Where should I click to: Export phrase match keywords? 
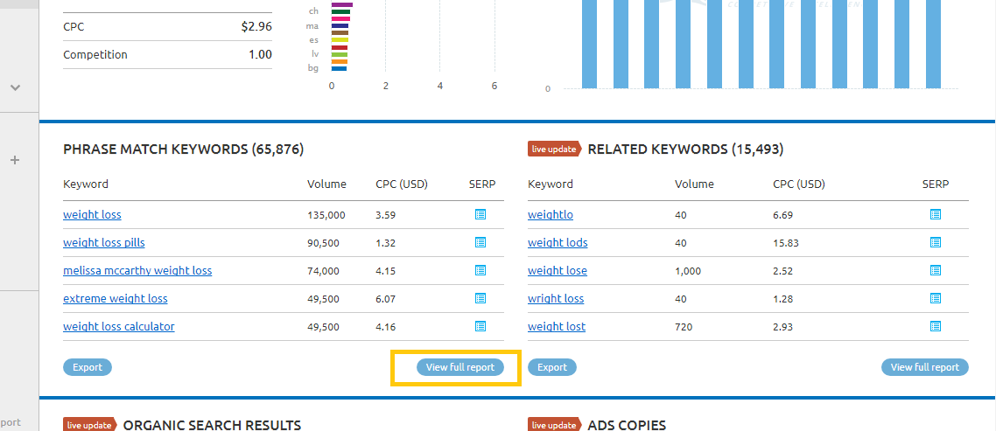pyautogui.click(x=88, y=367)
